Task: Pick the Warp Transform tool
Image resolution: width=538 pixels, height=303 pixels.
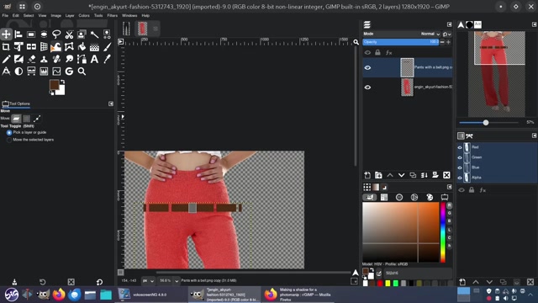Action: pos(56,47)
